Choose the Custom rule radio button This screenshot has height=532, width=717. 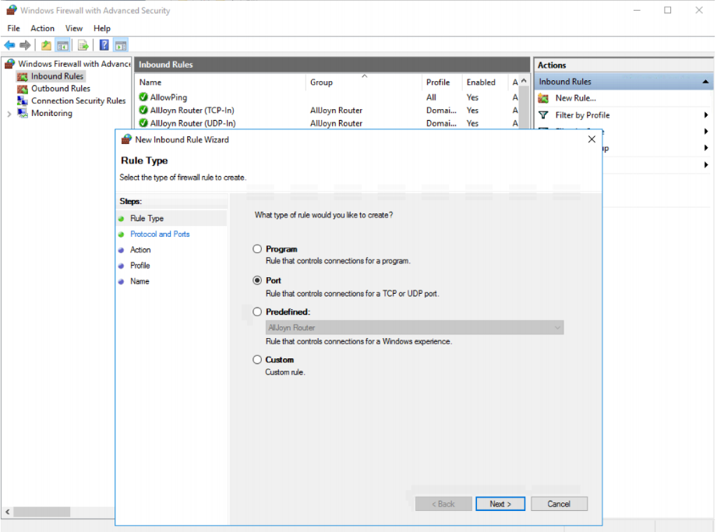pos(257,360)
